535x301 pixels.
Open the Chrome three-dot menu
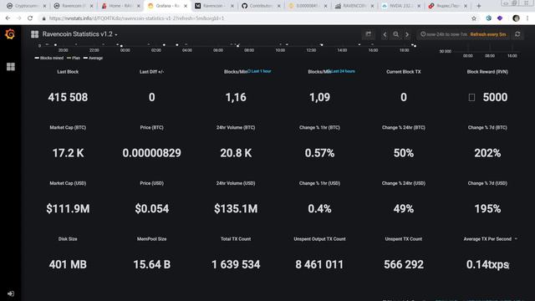[x=527, y=18]
